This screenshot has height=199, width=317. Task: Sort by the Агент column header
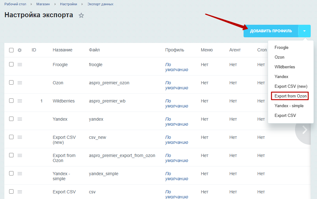(x=235, y=50)
